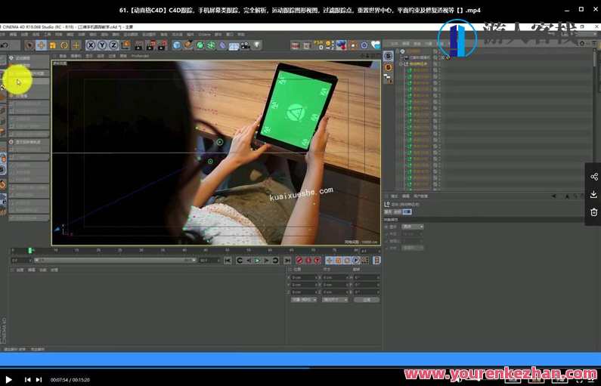Go to start of animation
This screenshot has height=386, width=601.
[228, 261]
